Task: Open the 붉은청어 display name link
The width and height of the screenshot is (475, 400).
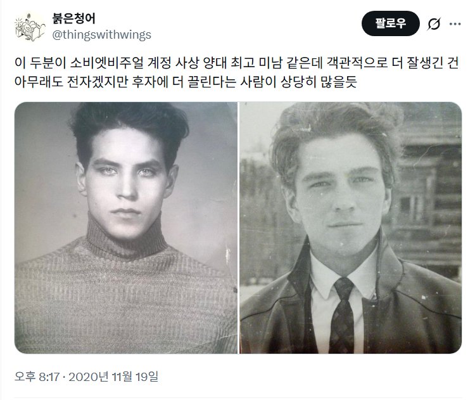Action: (73, 18)
